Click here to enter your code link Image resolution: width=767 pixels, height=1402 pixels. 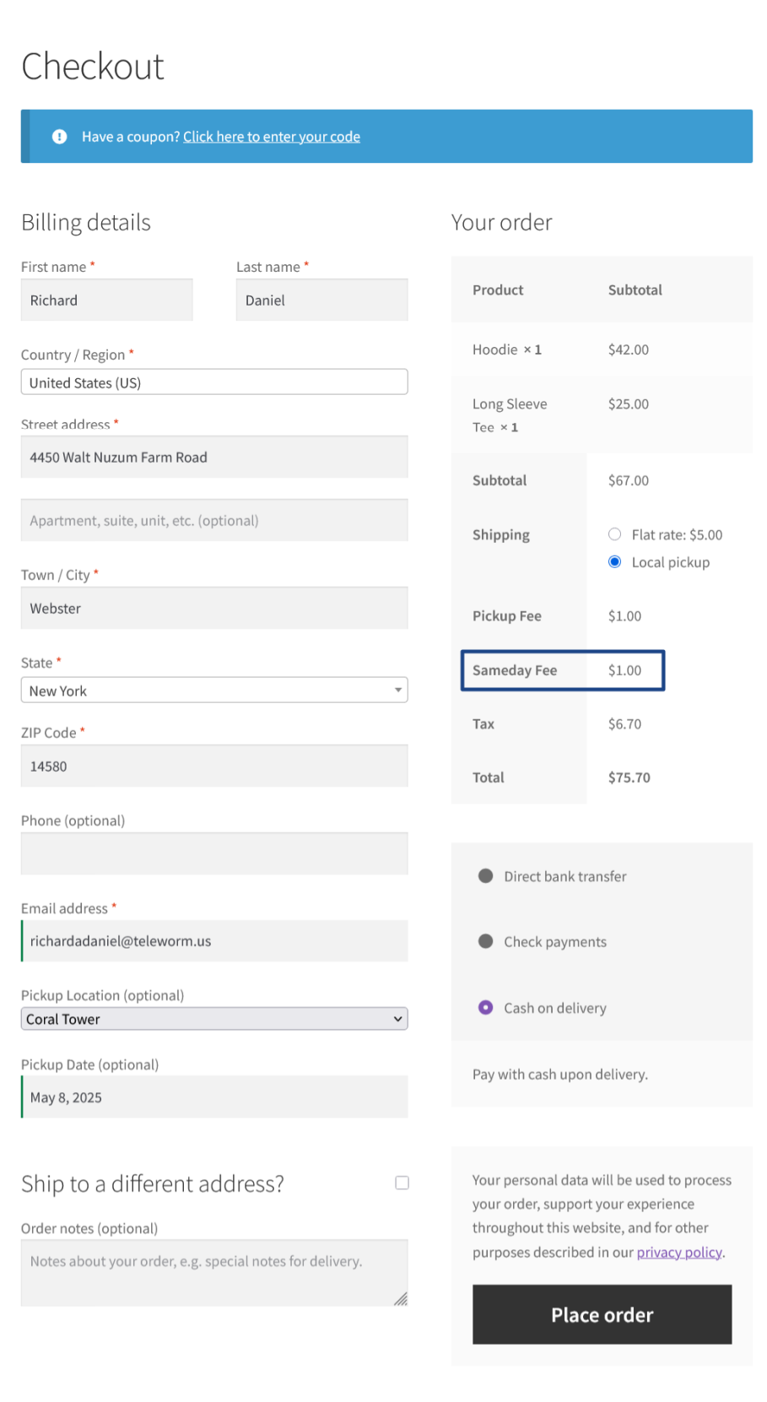pyautogui.click(x=272, y=137)
